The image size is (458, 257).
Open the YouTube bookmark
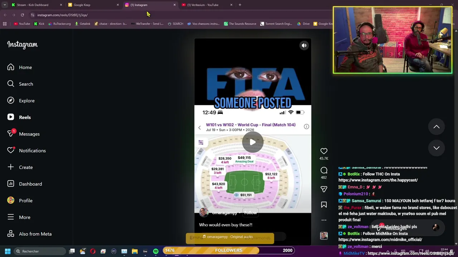point(22,24)
